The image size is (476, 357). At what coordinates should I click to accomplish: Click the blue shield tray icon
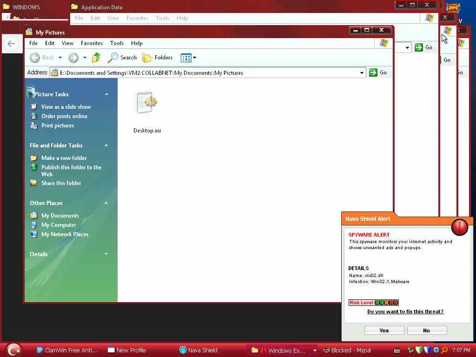click(428, 350)
